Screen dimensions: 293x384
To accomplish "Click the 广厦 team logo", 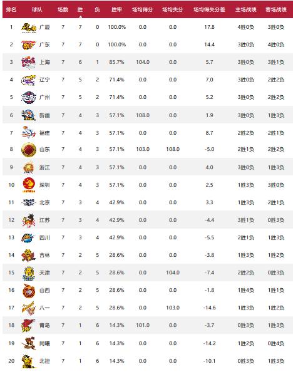I will pos(29,28).
